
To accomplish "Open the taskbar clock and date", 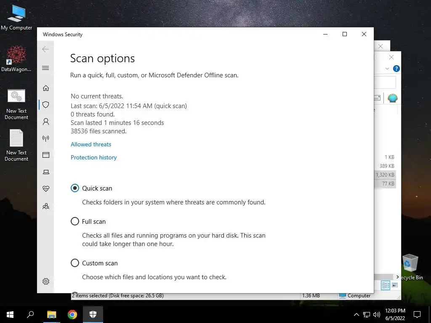I will click(395, 315).
